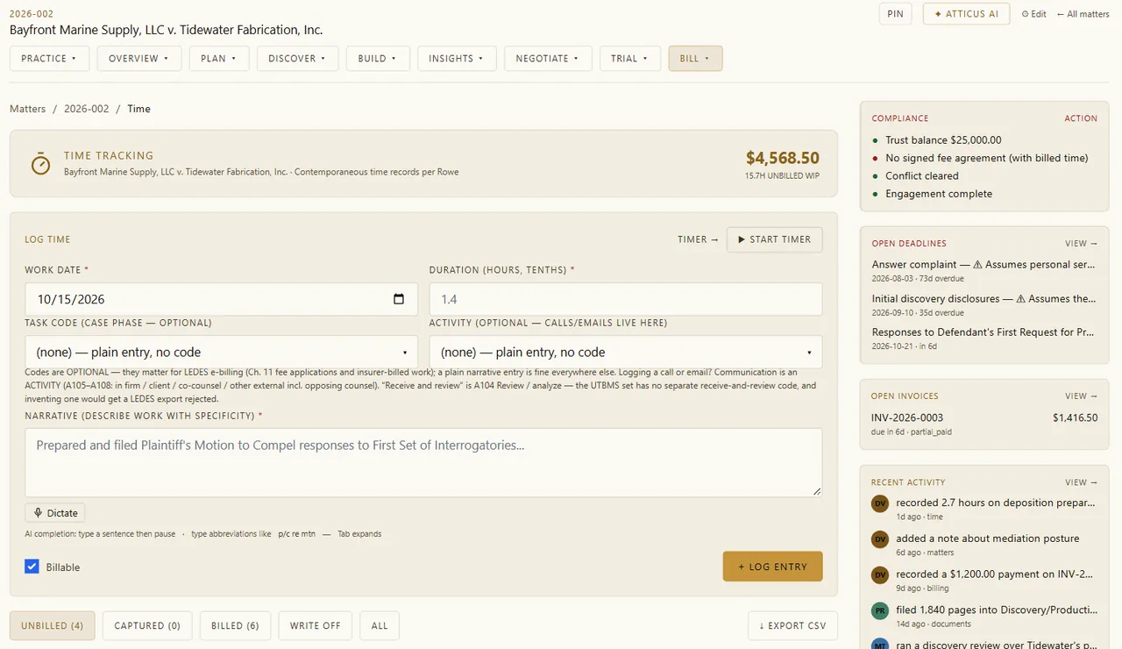Open the 2026-002 breadcrumb link

pyautogui.click(x=87, y=109)
